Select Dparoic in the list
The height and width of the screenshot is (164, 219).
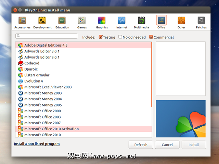pyautogui.click(x=83, y=69)
